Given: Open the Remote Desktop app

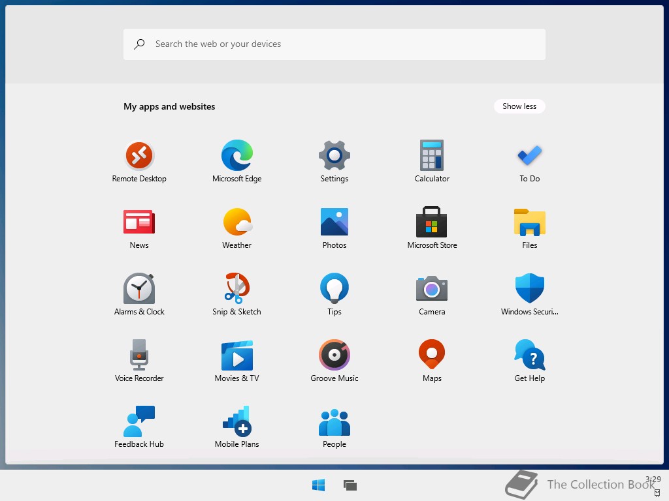Looking at the screenshot, I should coord(139,162).
